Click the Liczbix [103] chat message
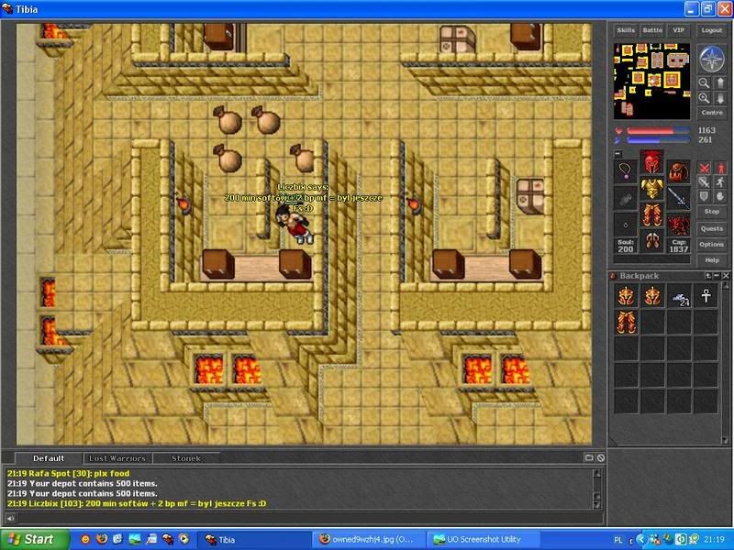This screenshot has width=734, height=550. (x=137, y=503)
